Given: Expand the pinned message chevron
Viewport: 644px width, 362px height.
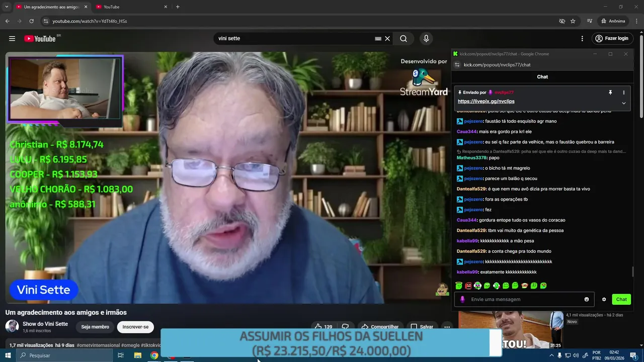Looking at the screenshot, I should tap(623, 103).
